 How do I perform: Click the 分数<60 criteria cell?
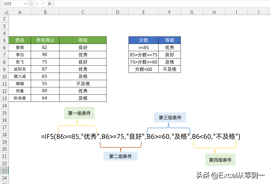tap(144, 69)
